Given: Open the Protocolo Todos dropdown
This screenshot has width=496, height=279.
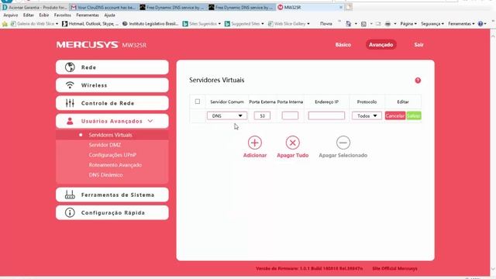Looking at the screenshot, I should point(367,115).
